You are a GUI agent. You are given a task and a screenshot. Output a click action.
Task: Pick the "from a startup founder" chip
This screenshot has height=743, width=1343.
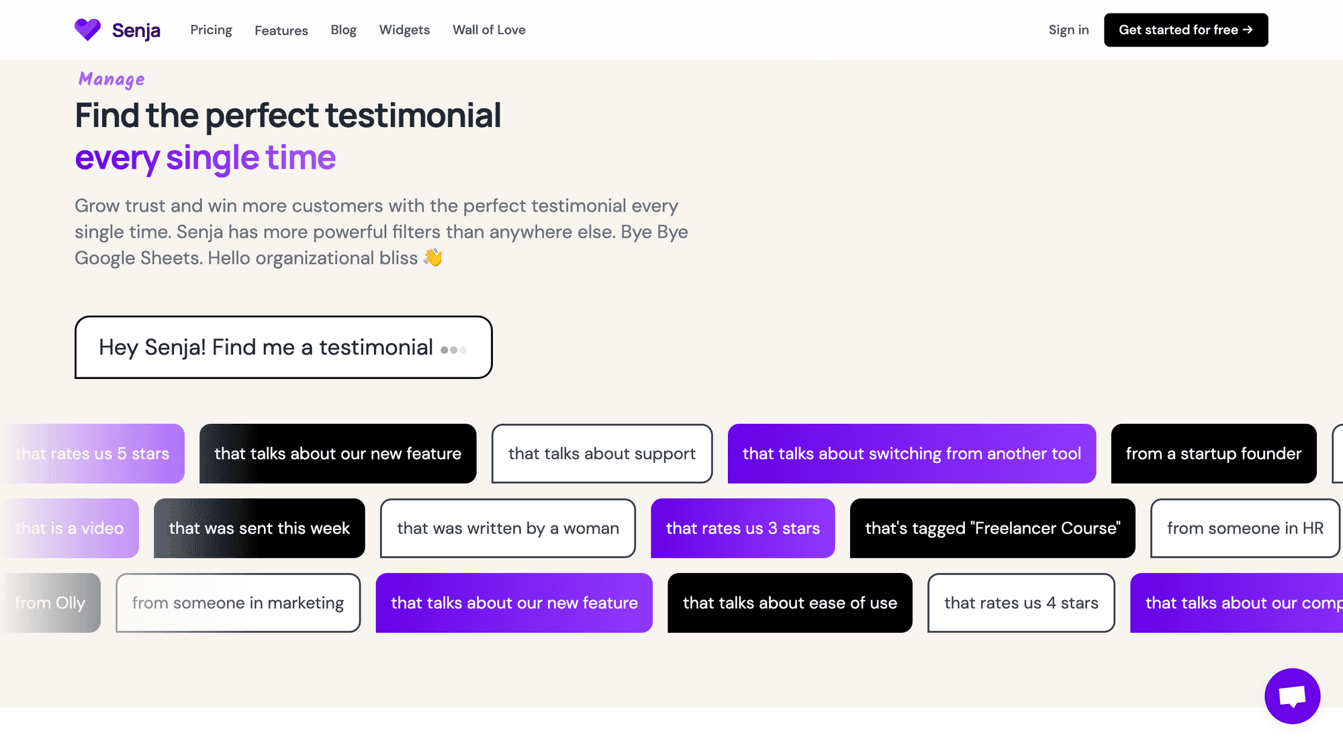1213,453
